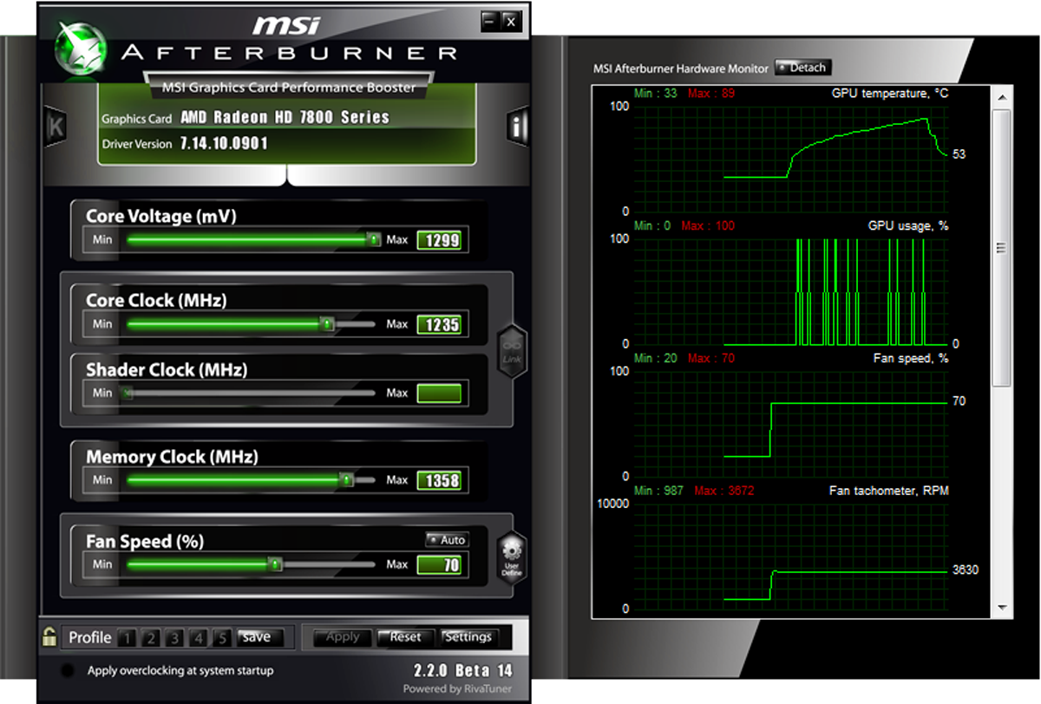Open hardware information with the i icon
This screenshot has height=704, width=1041.
click(517, 125)
